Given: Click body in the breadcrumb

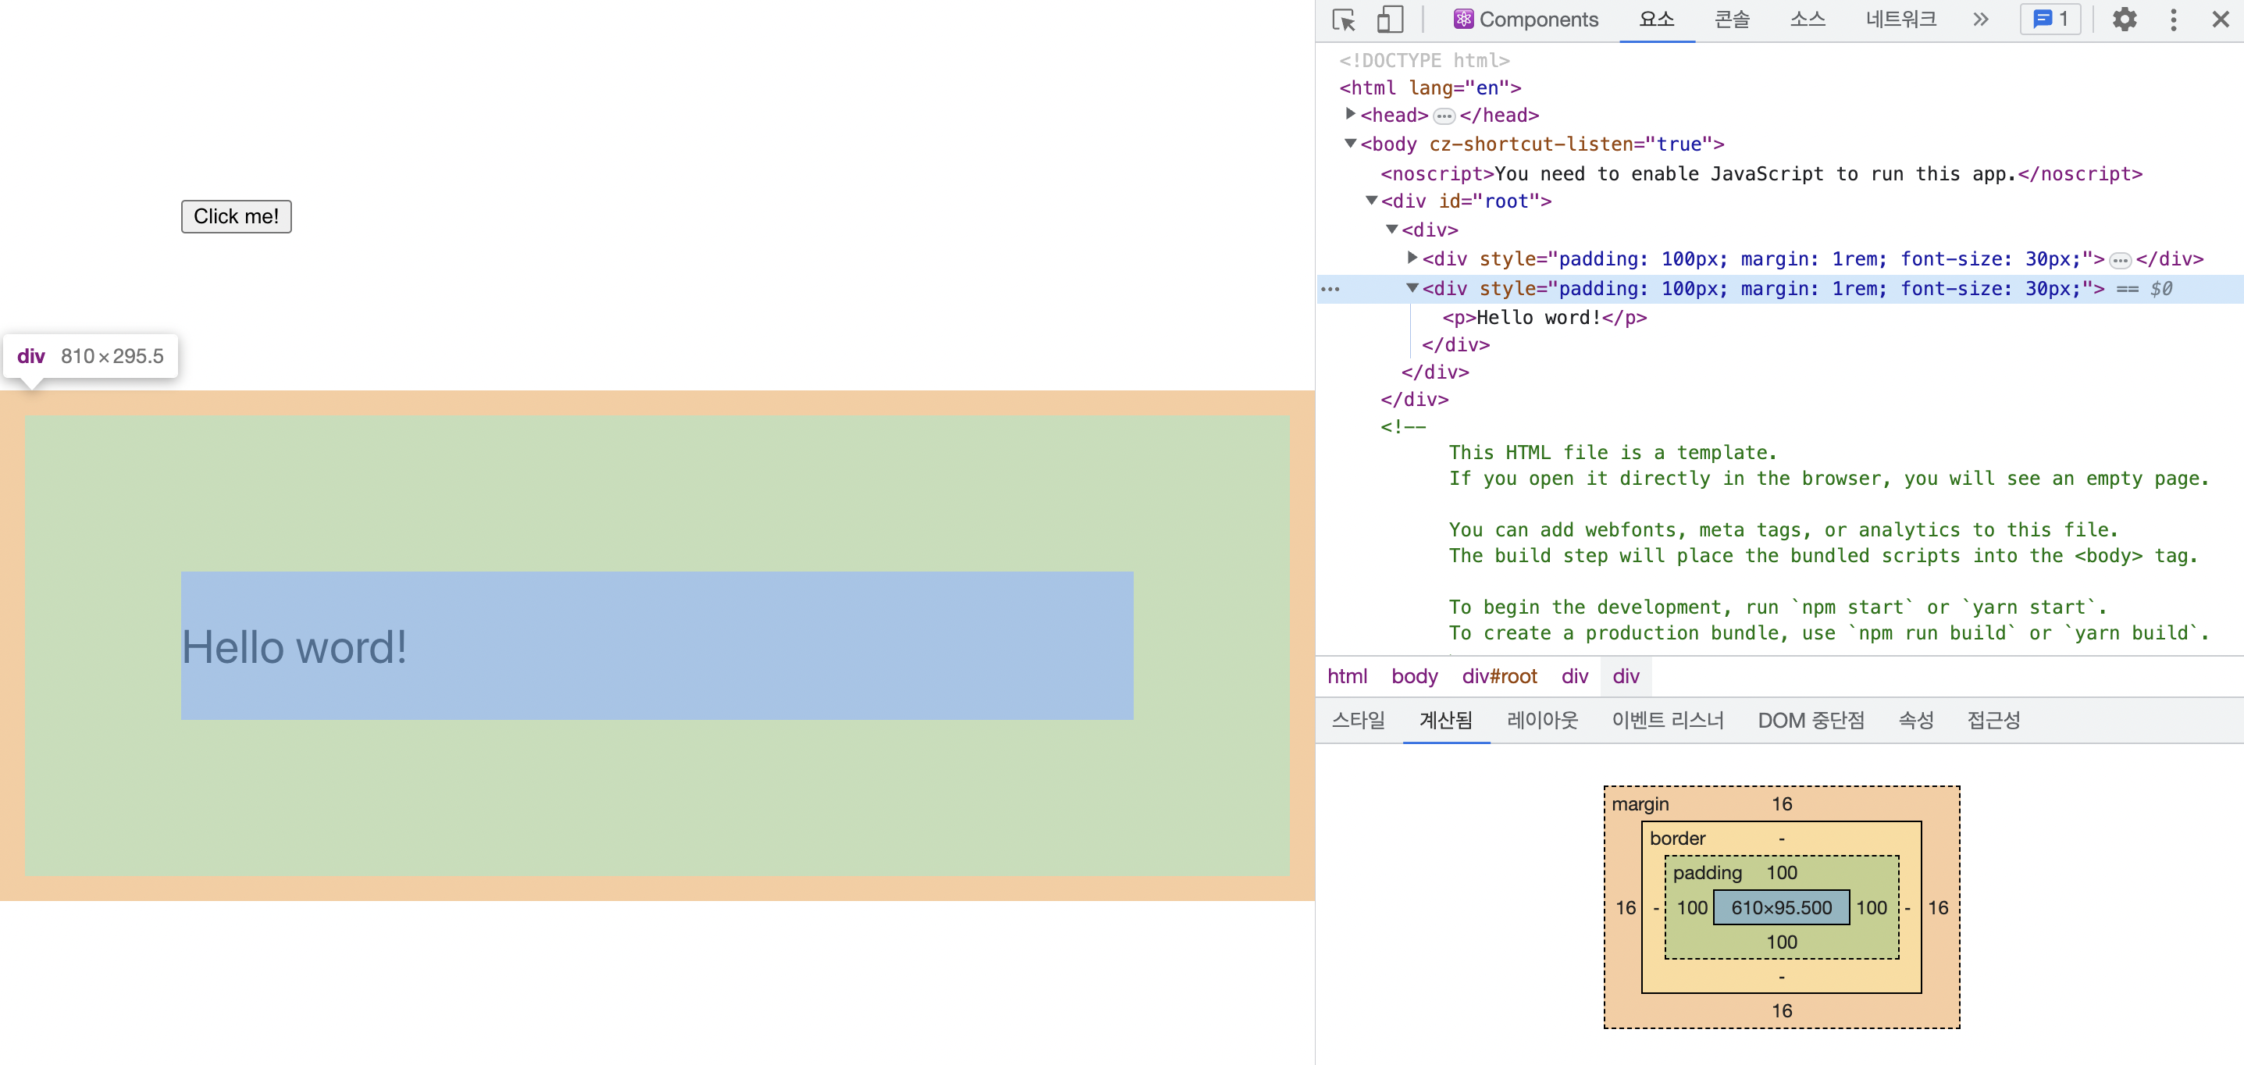Looking at the screenshot, I should point(1414,675).
